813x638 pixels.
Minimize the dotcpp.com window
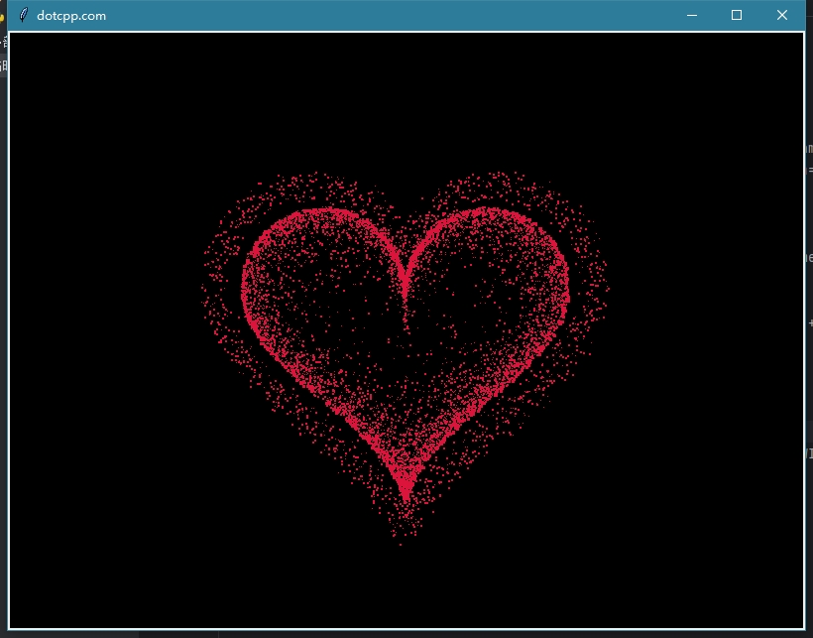691,15
